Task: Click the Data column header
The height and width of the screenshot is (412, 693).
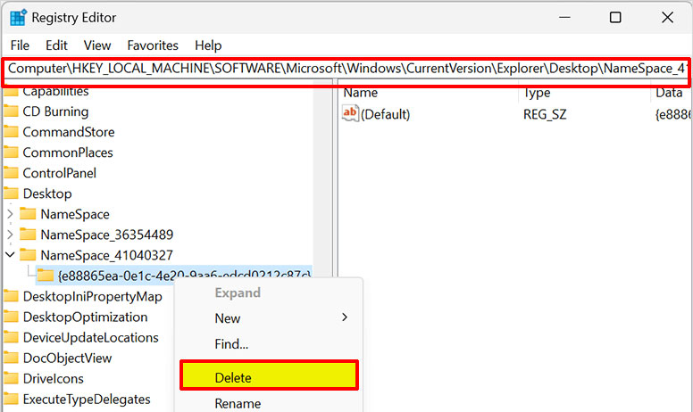Action: [x=670, y=93]
